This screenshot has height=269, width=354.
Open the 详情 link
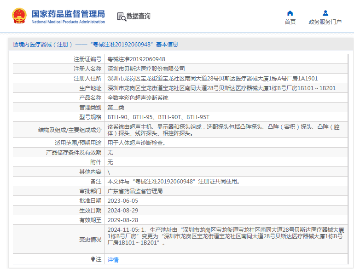[113, 260]
